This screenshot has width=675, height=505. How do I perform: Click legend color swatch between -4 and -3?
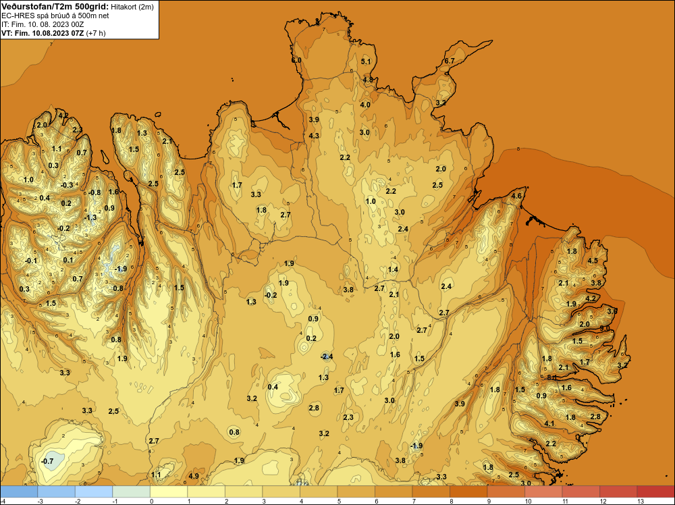tap(19, 491)
